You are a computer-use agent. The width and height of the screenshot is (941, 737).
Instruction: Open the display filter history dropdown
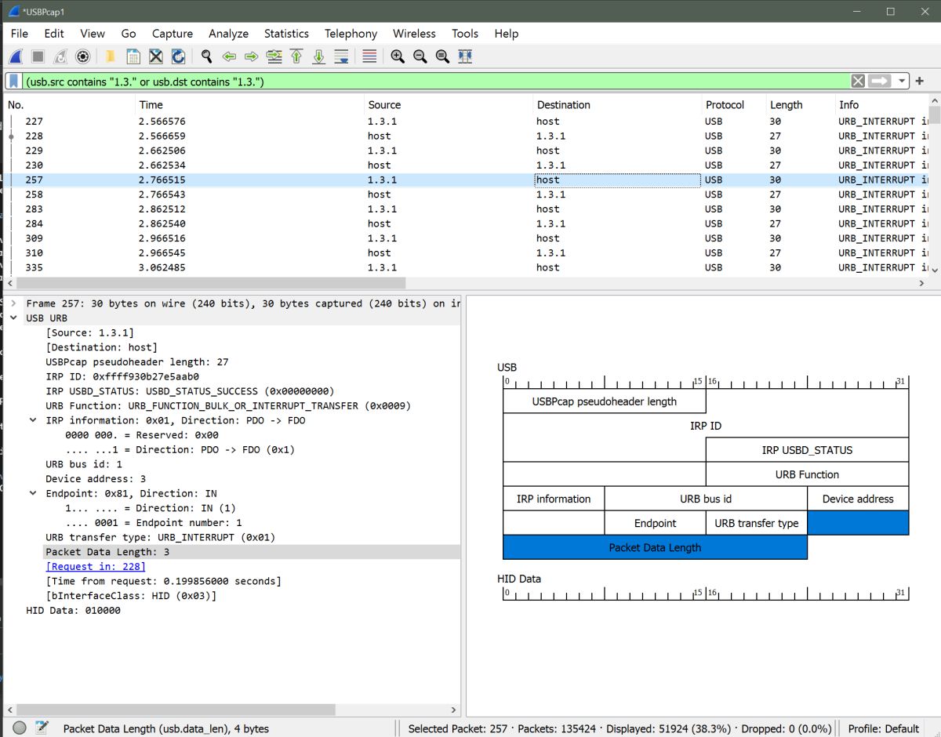pyautogui.click(x=903, y=82)
